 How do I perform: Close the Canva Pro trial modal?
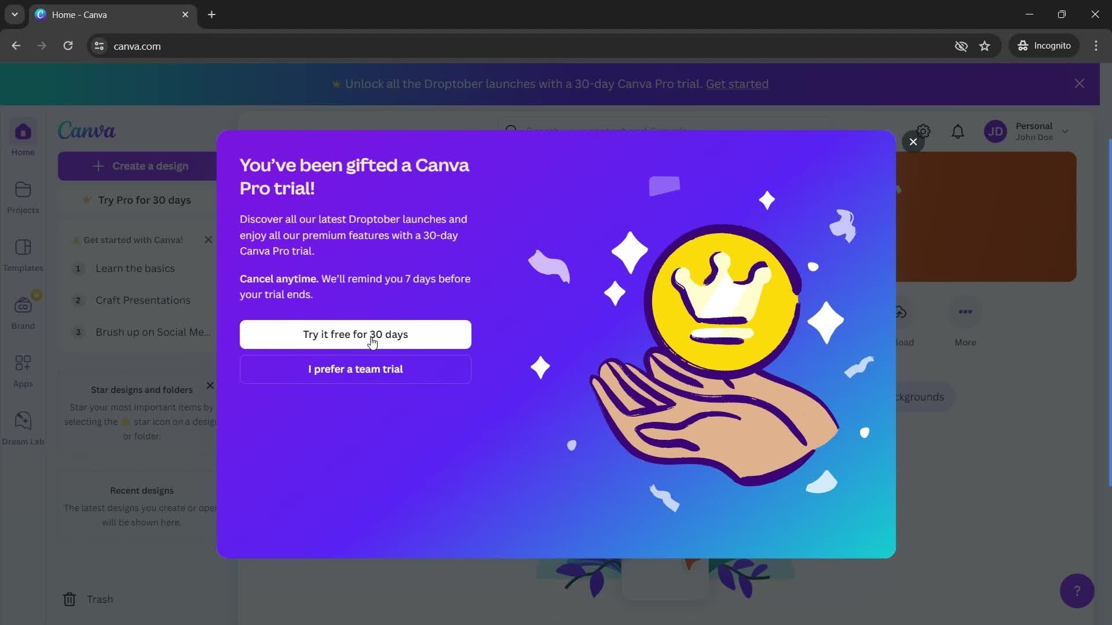913,142
